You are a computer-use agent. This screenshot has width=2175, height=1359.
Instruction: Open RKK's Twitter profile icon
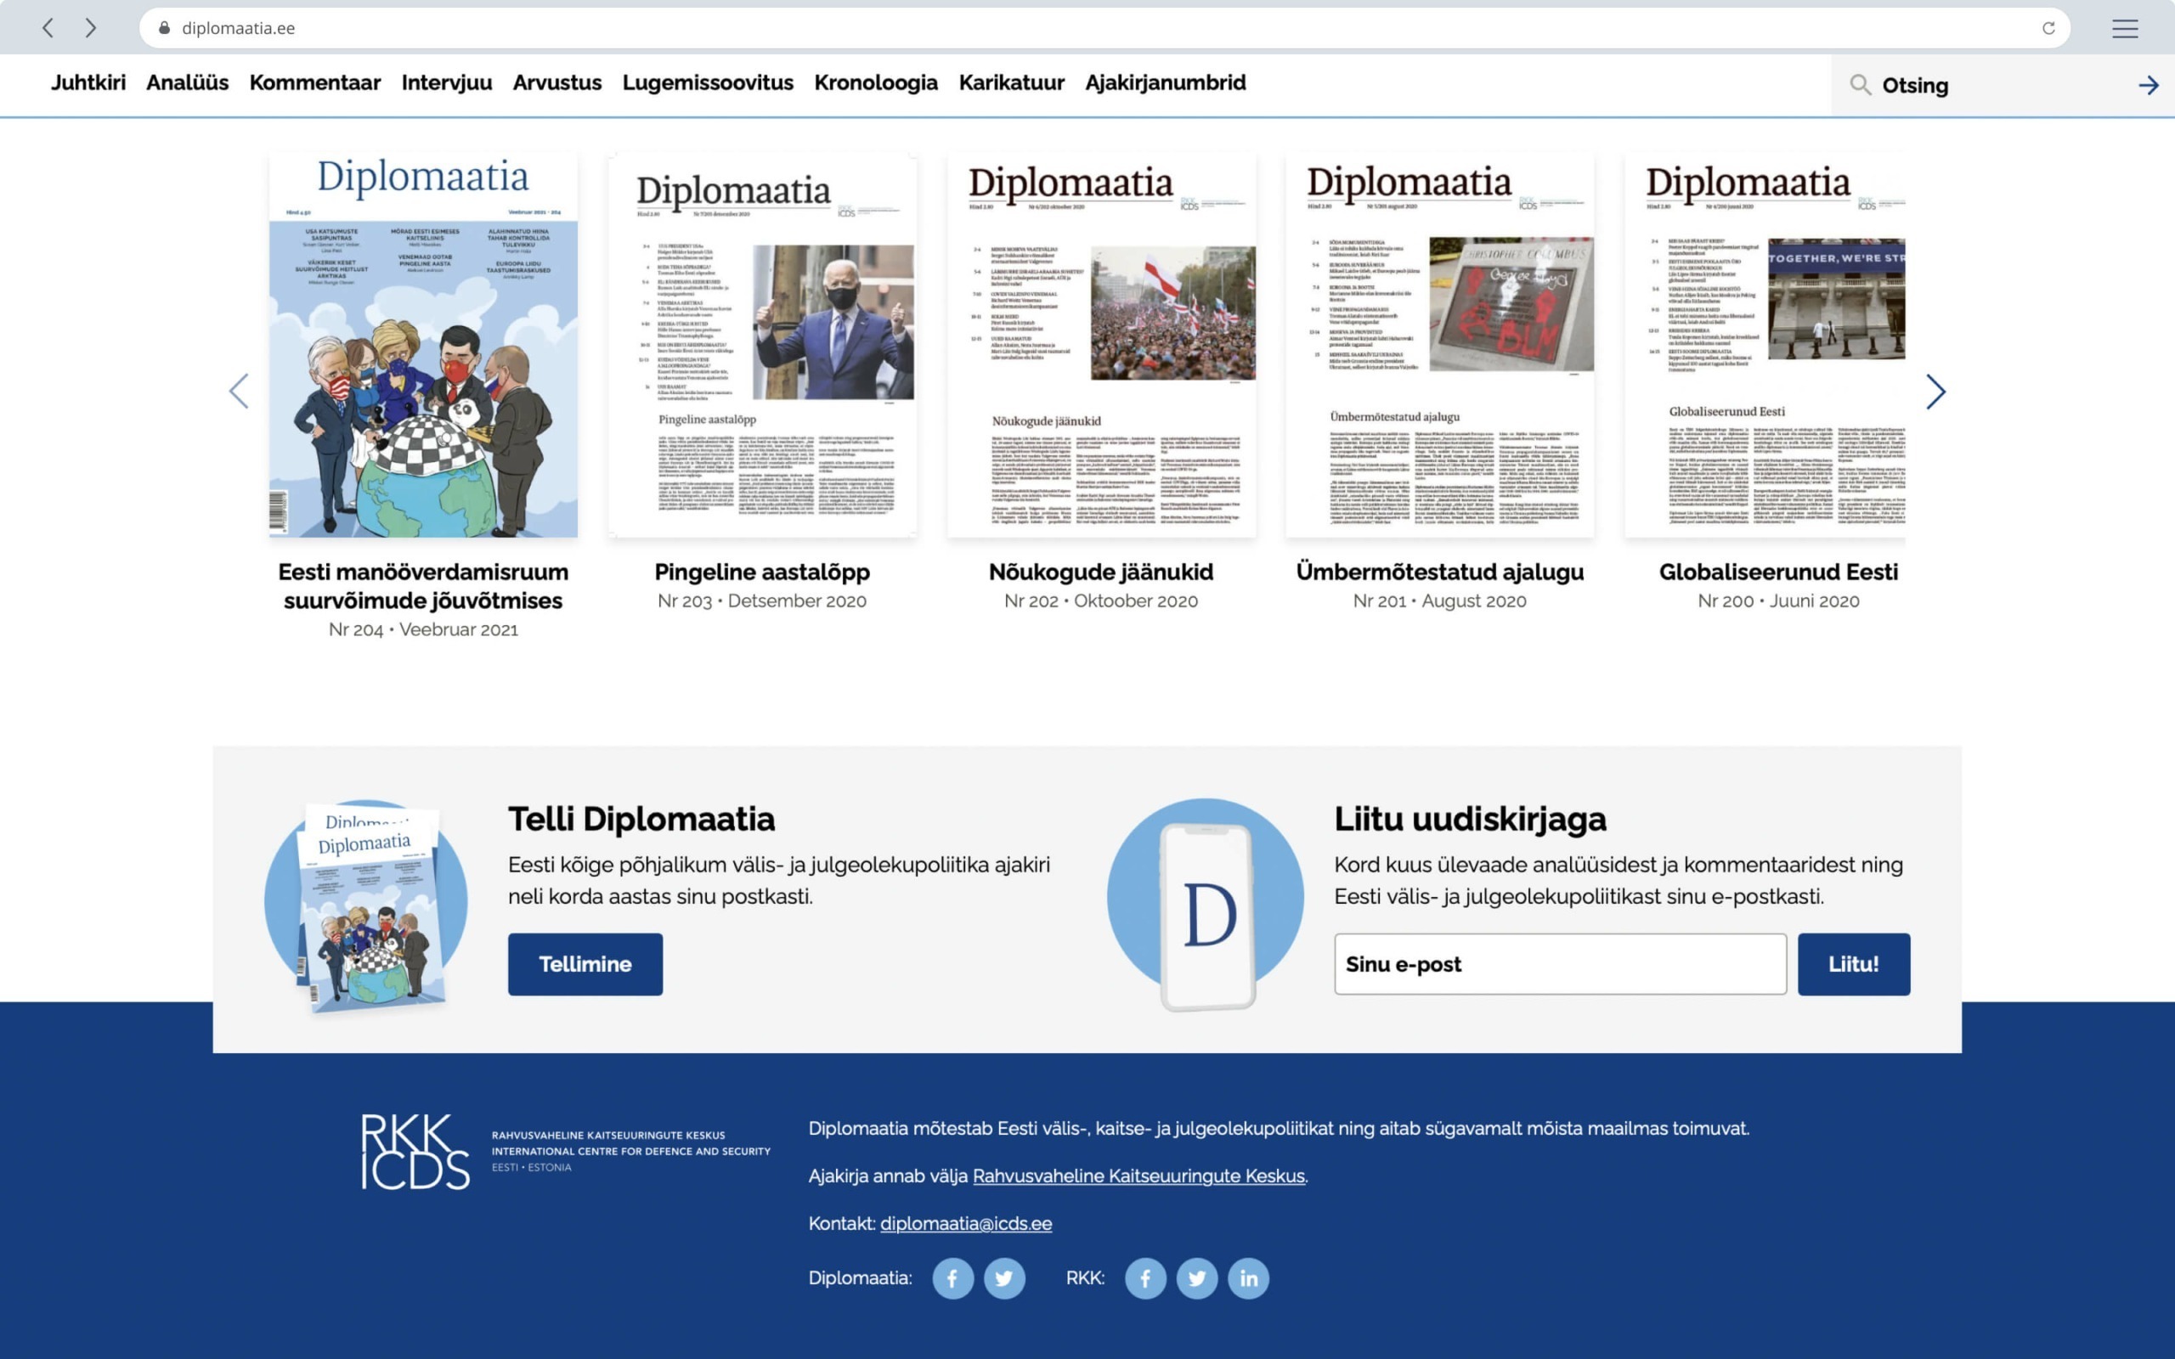click(x=1197, y=1277)
